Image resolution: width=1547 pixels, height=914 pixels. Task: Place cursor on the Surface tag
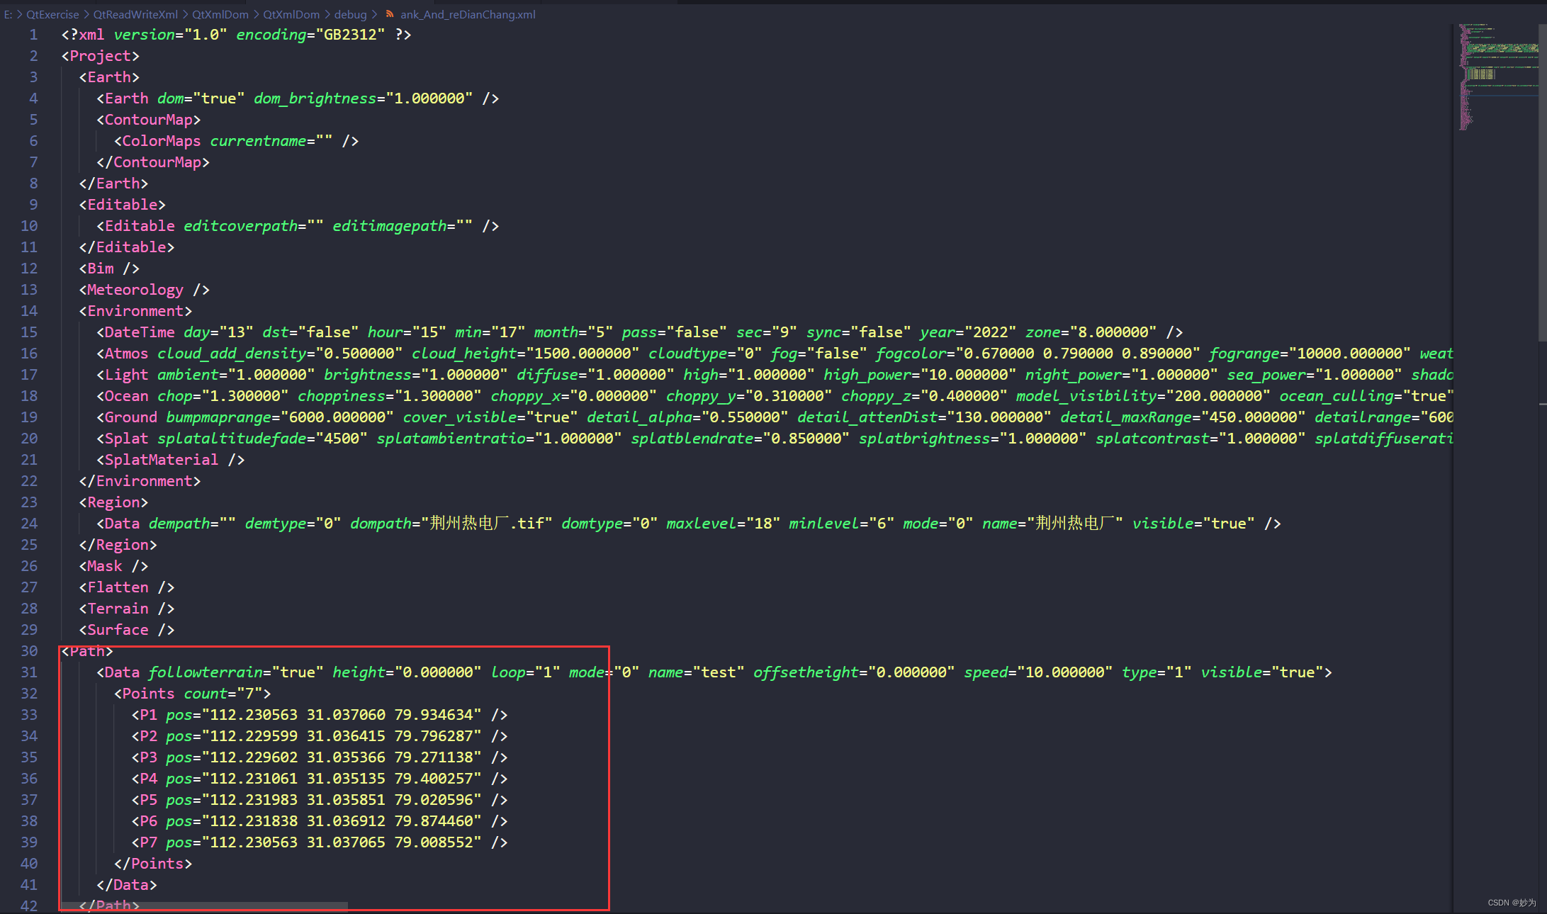(118, 629)
